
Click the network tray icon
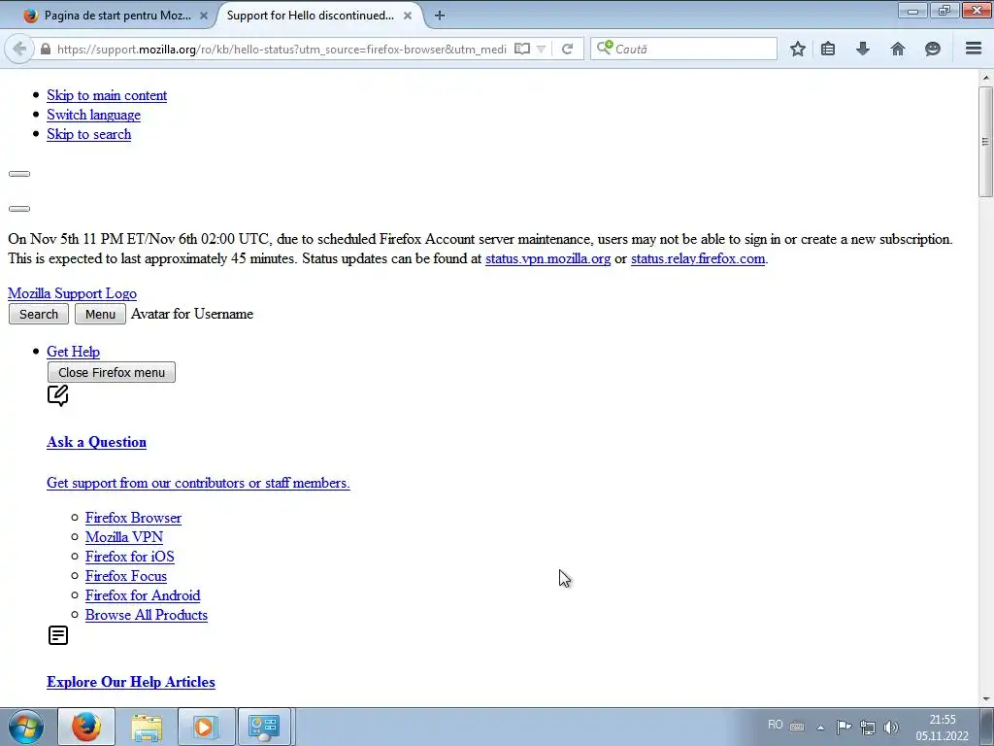pyautogui.click(x=867, y=728)
